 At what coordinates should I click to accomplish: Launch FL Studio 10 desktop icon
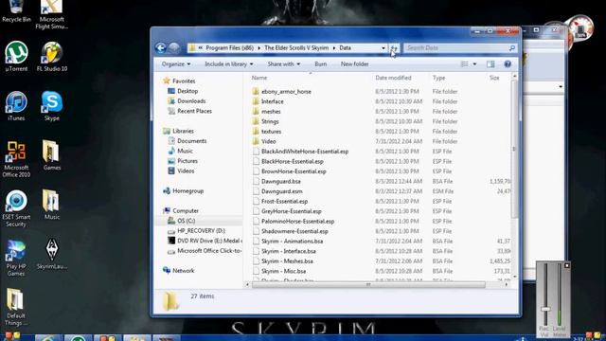pyautogui.click(x=52, y=57)
